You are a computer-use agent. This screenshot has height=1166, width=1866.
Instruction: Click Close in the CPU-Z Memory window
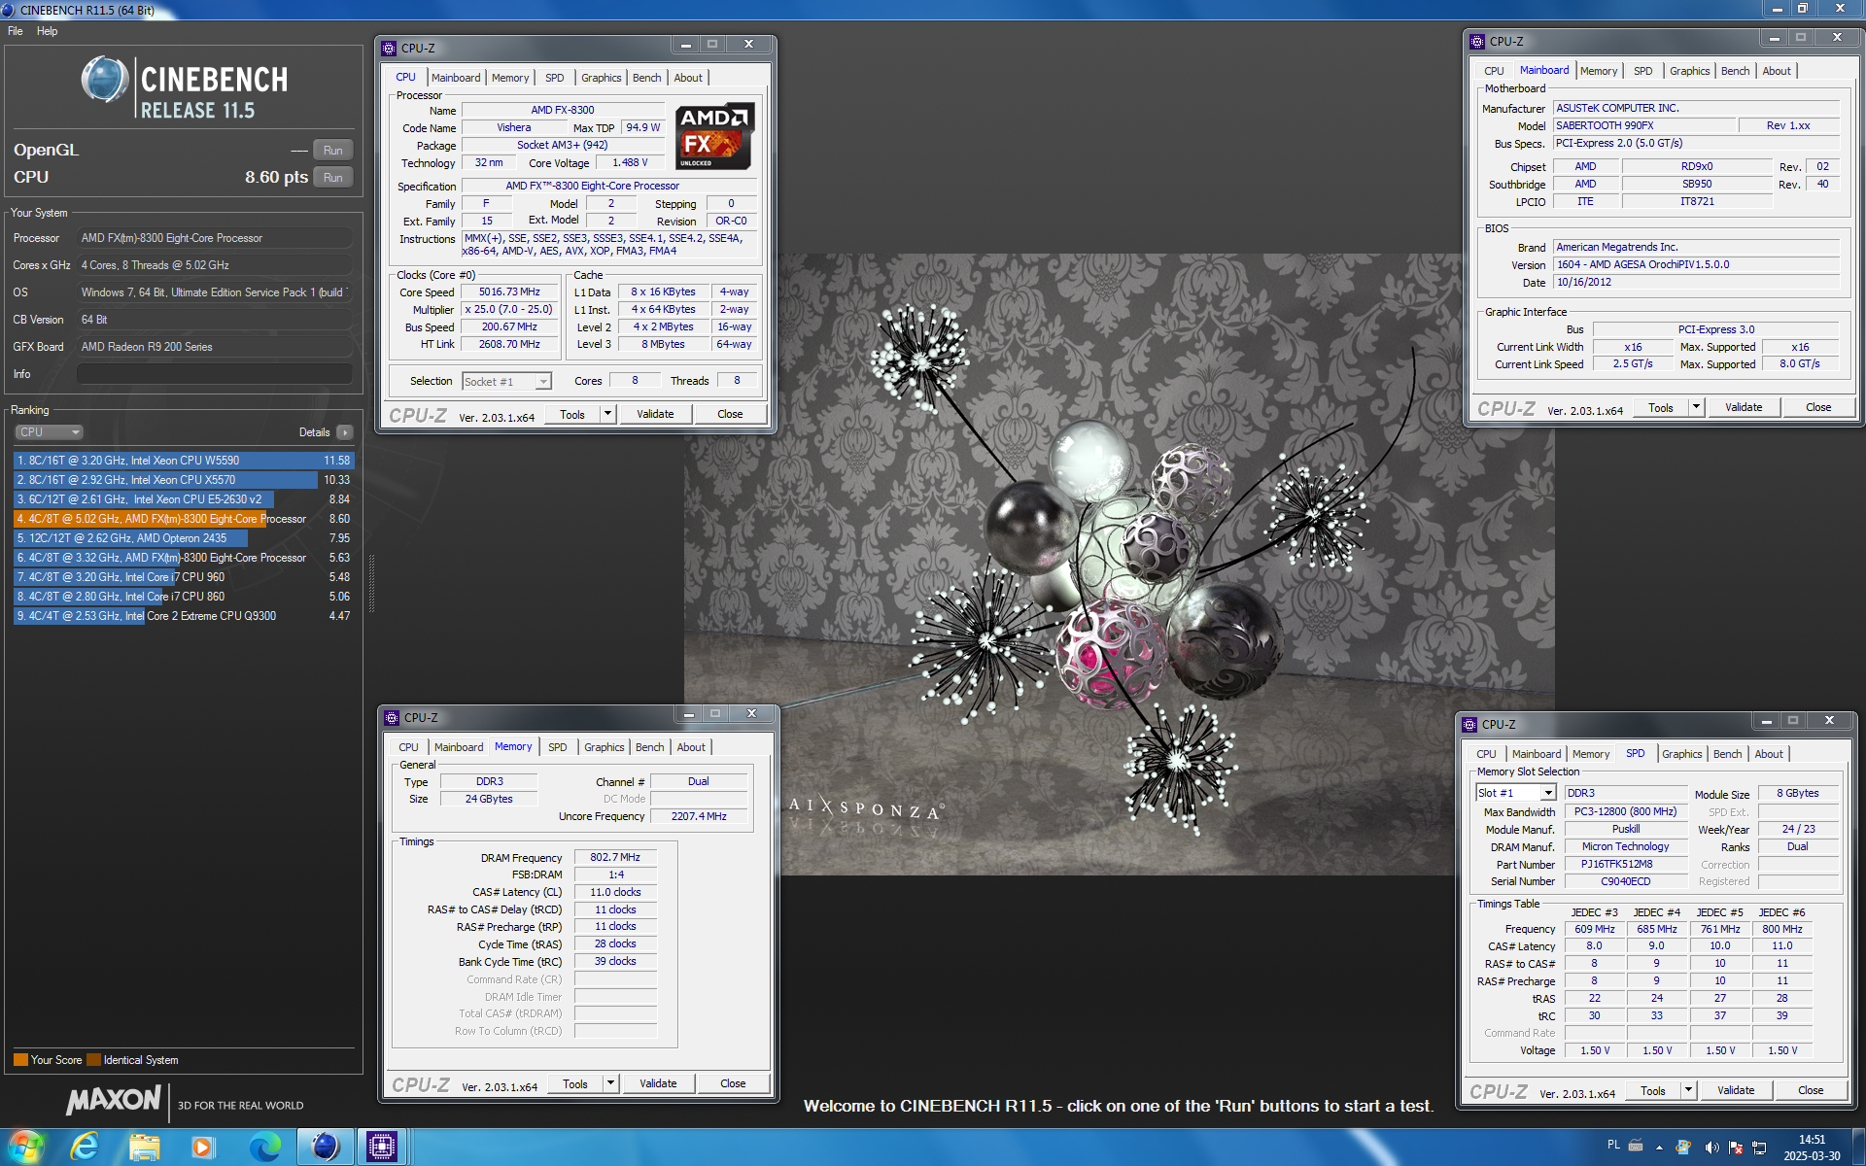pyautogui.click(x=733, y=1083)
